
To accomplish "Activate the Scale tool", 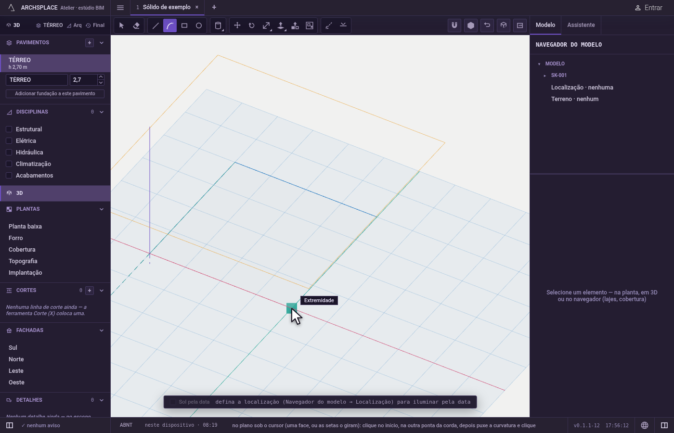I will [x=266, y=25].
